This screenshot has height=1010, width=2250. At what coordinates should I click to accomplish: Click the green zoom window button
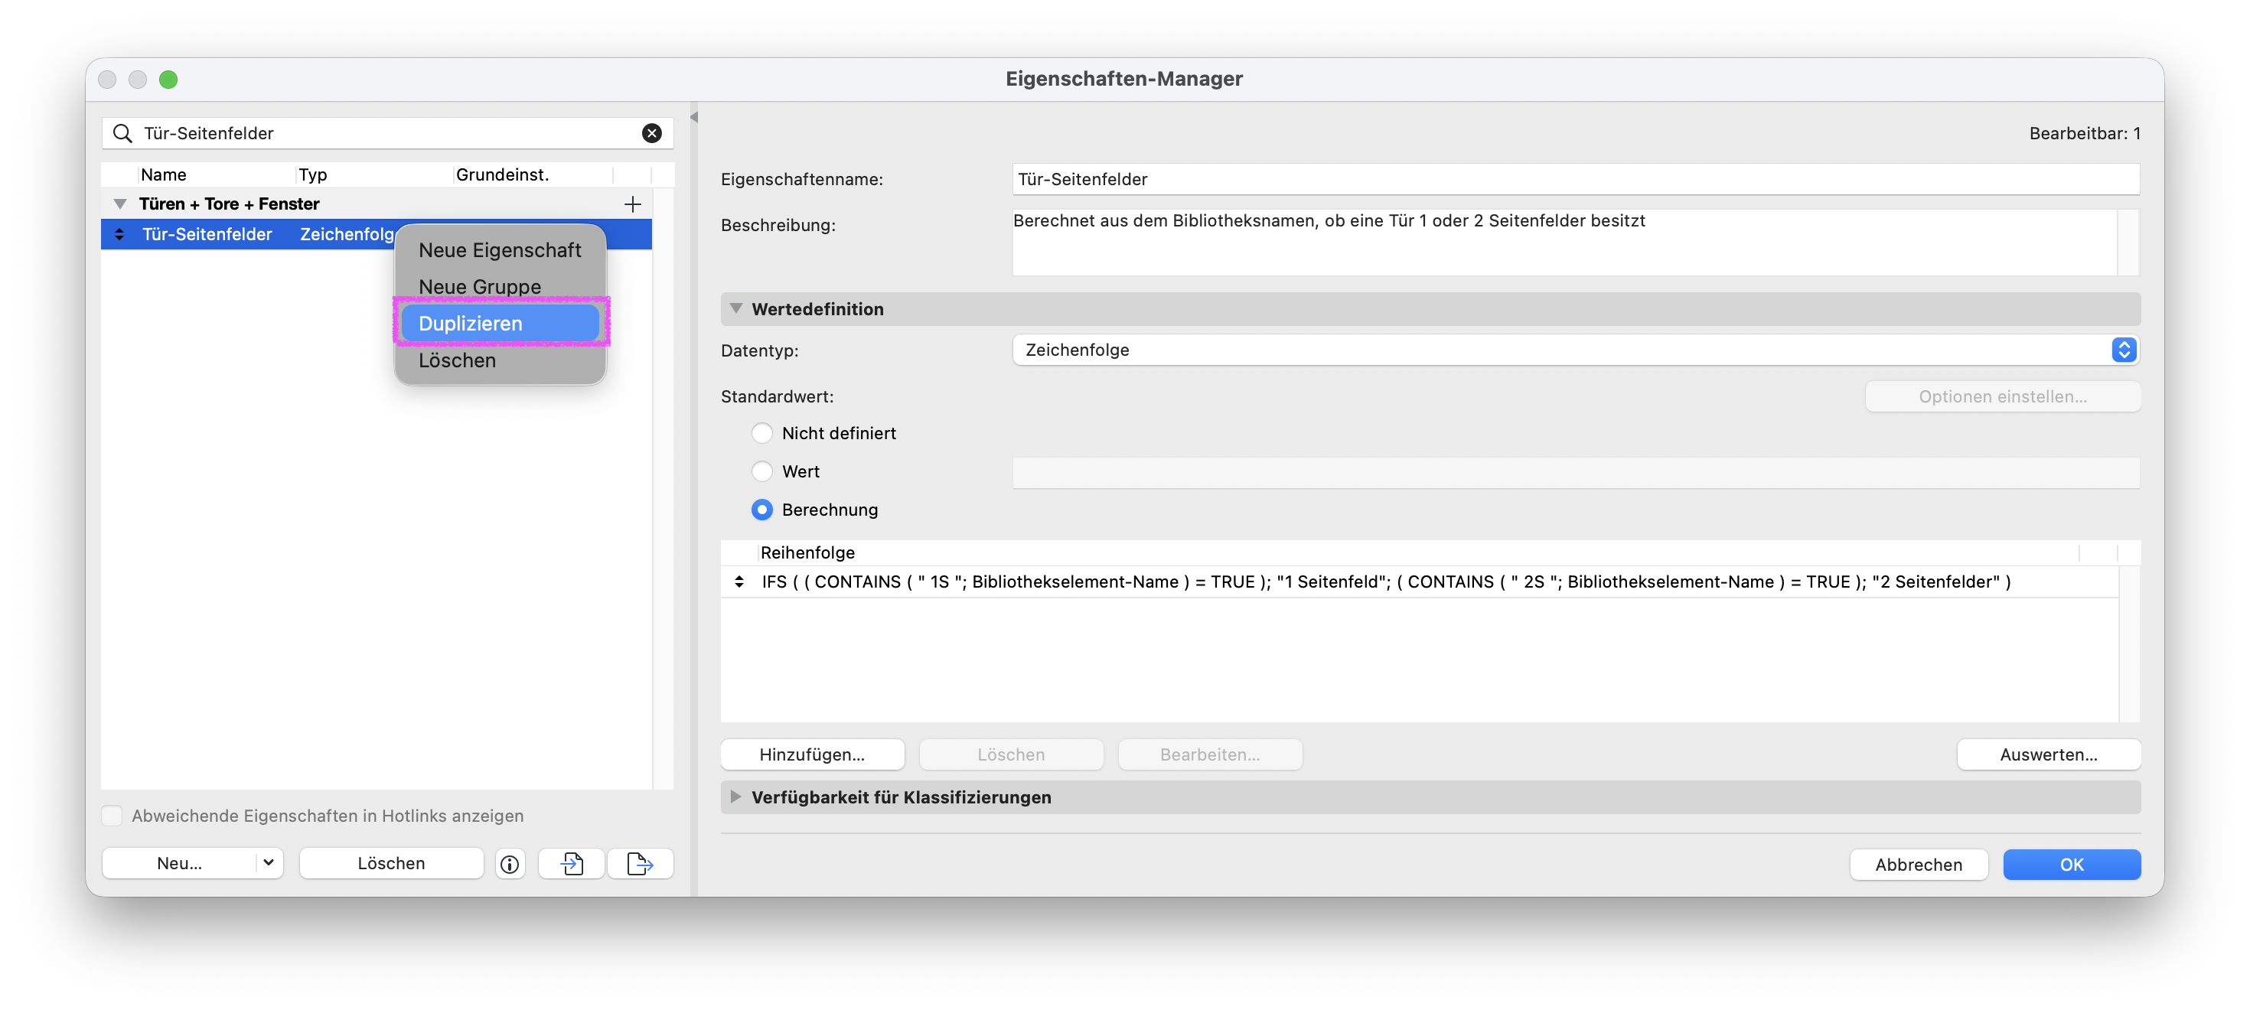pos(168,80)
